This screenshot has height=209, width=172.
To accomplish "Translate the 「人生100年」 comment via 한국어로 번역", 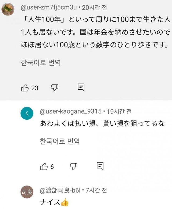I will [40, 63].
